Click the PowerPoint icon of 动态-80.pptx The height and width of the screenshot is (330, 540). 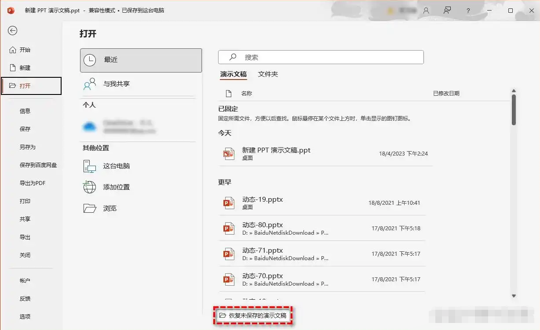point(229,228)
